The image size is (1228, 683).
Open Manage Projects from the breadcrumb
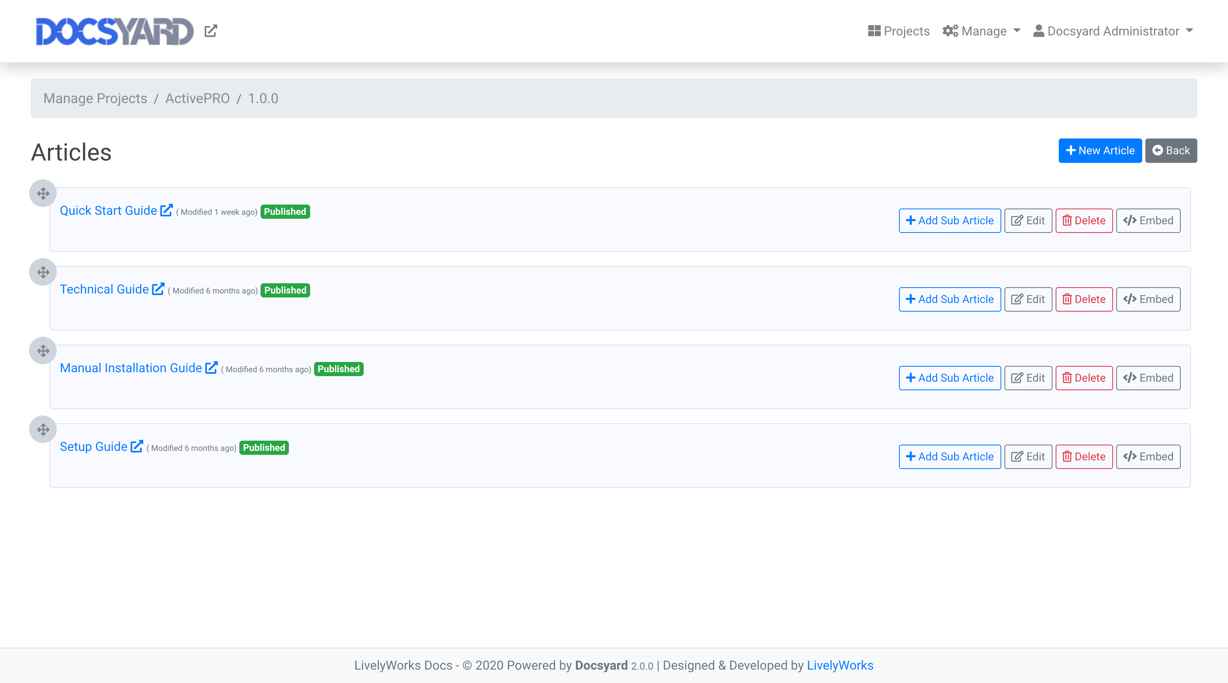tap(95, 98)
